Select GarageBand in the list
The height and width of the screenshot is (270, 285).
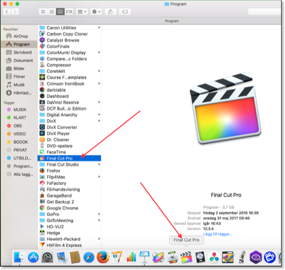69,195
